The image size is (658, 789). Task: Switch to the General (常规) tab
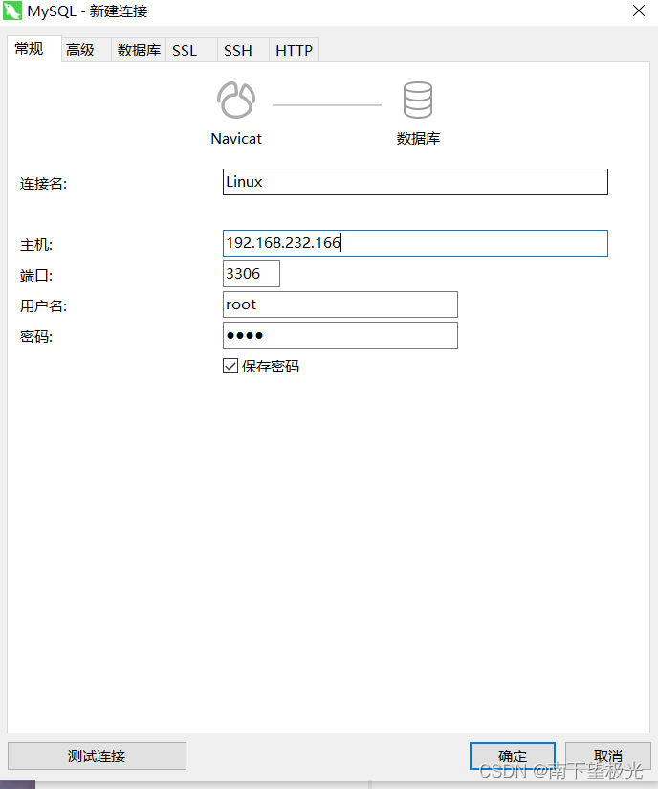pos(33,49)
